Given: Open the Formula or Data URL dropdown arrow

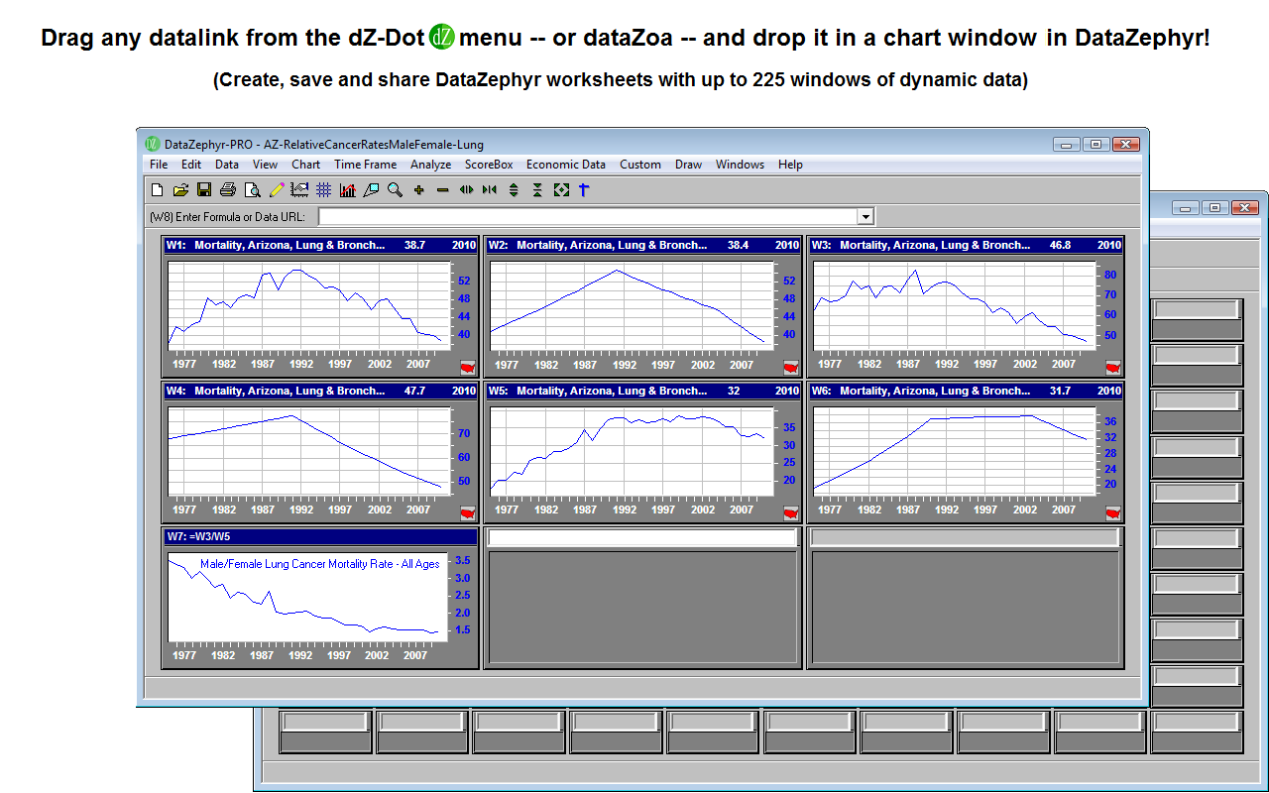Looking at the screenshot, I should (x=865, y=216).
